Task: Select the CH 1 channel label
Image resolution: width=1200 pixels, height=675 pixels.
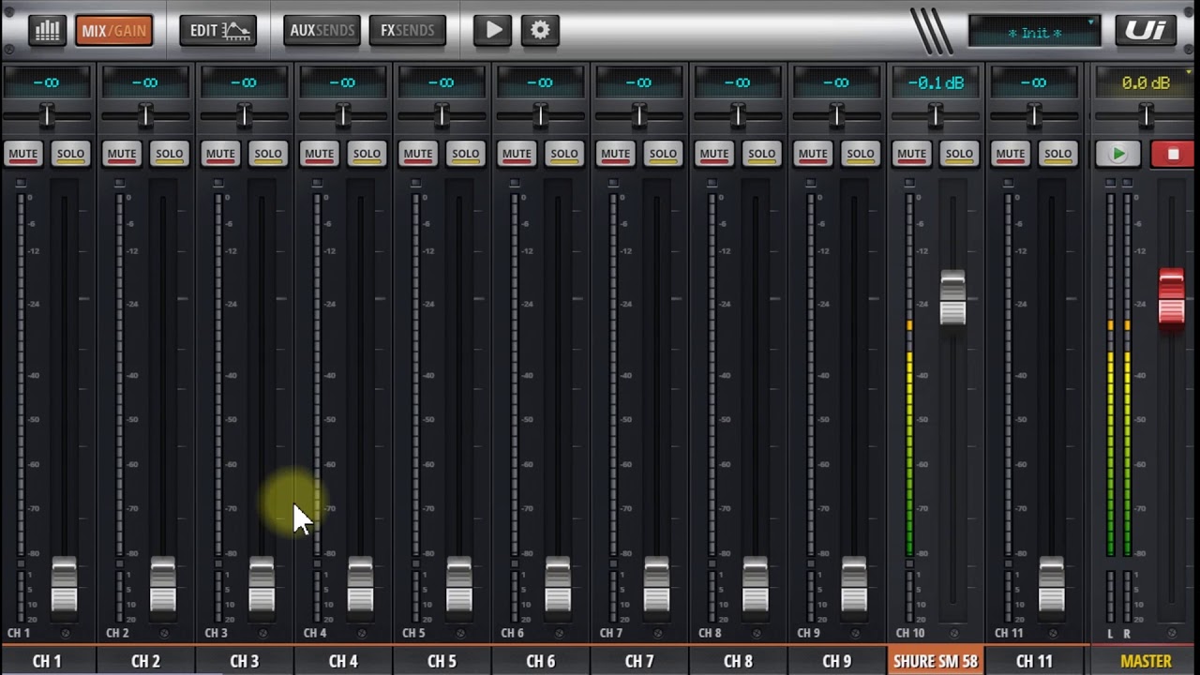Action: pos(47,661)
